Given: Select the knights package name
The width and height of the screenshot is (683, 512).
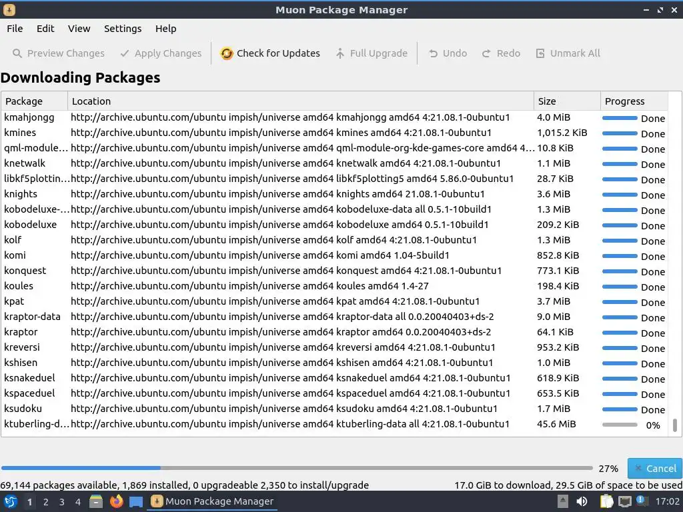Looking at the screenshot, I should [x=21, y=194].
